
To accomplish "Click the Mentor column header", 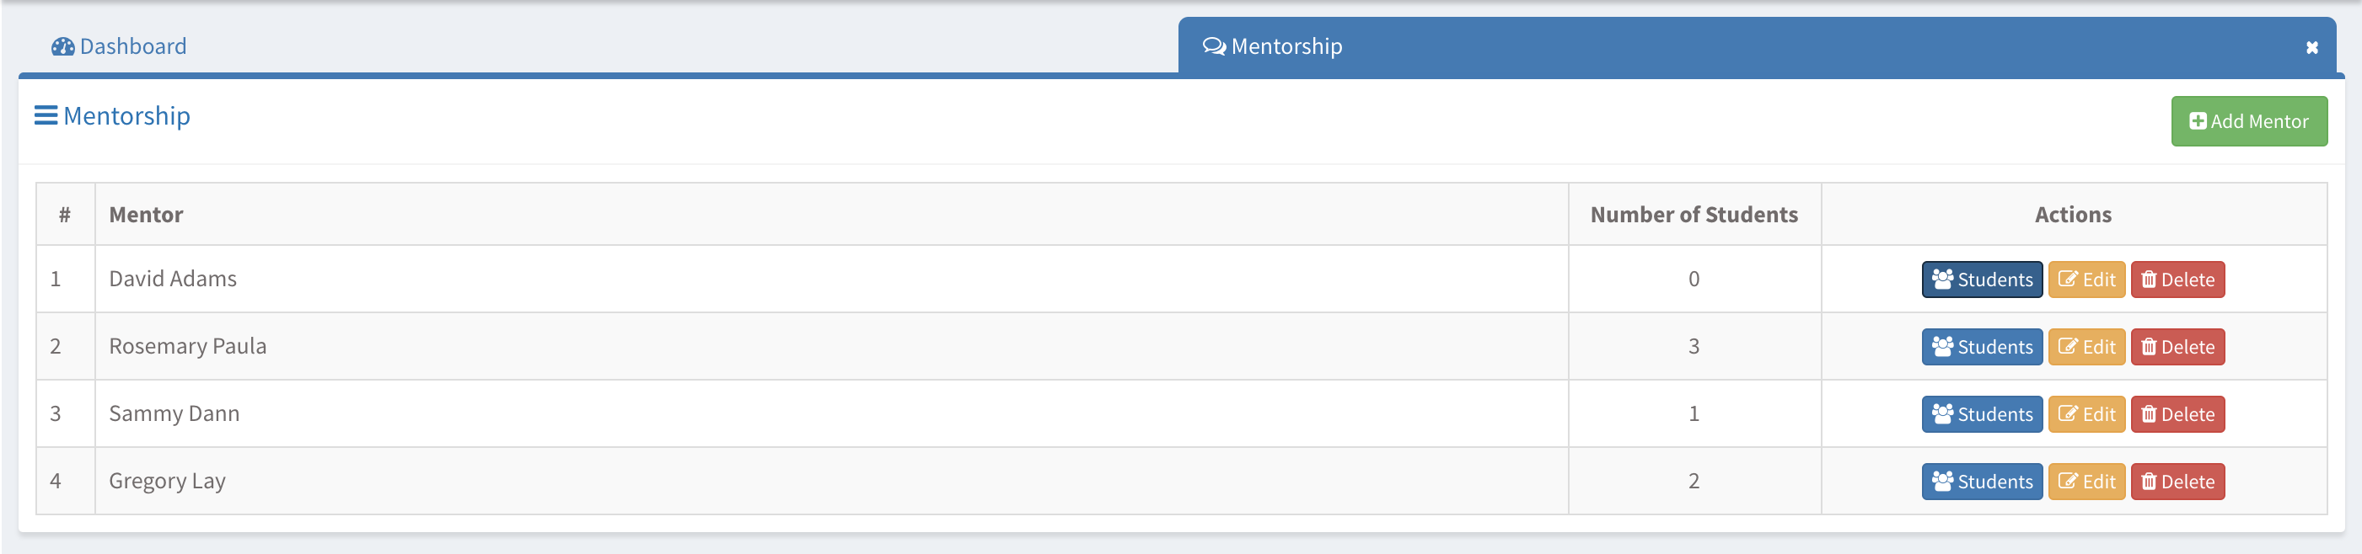I will click(x=146, y=216).
